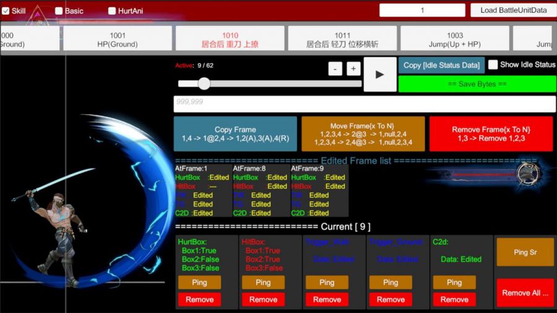Toggle the Skill checkbox

(6, 11)
